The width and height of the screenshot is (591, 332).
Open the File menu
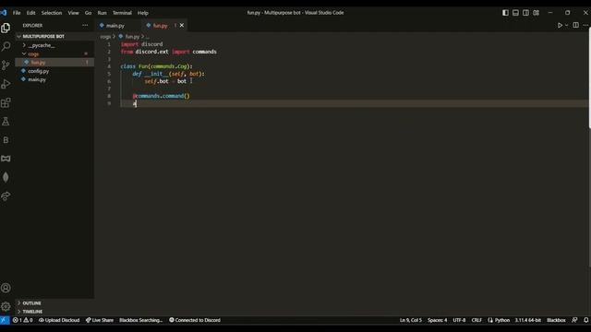pyautogui.click(x=17, y=13)
